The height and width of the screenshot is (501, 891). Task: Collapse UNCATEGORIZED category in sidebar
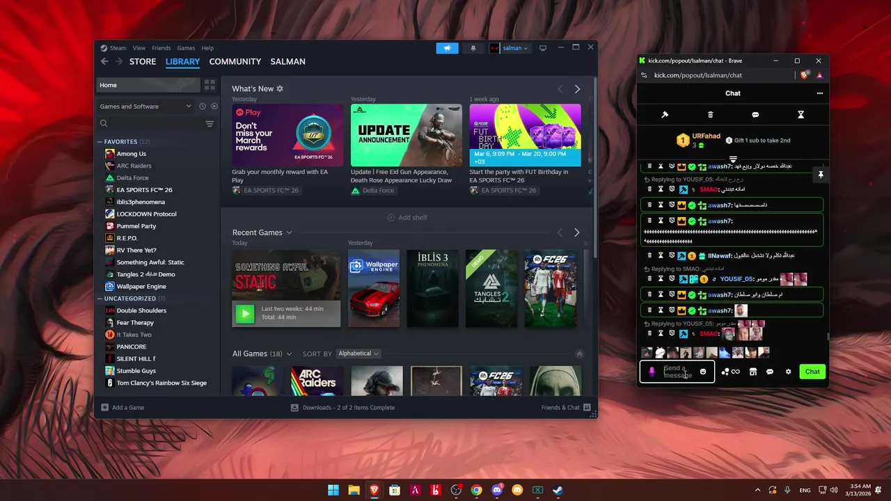[100, 299]
